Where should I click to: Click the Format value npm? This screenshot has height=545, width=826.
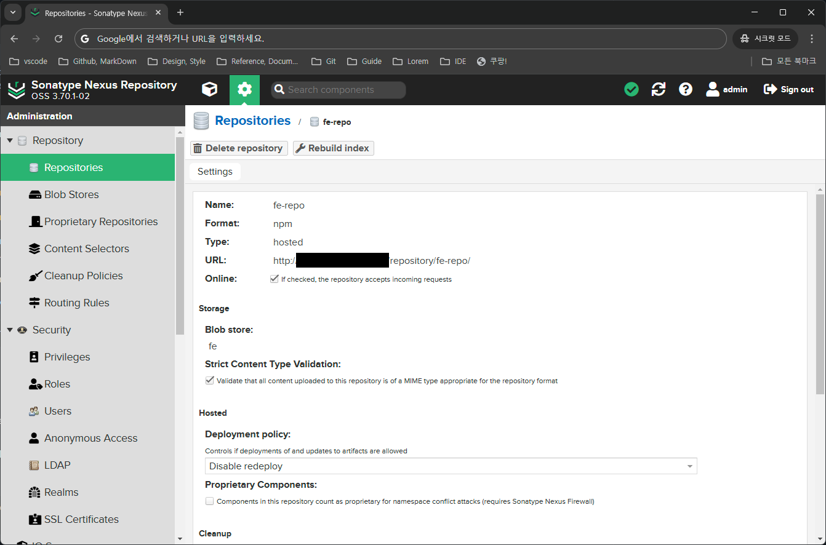click(283, 223)
